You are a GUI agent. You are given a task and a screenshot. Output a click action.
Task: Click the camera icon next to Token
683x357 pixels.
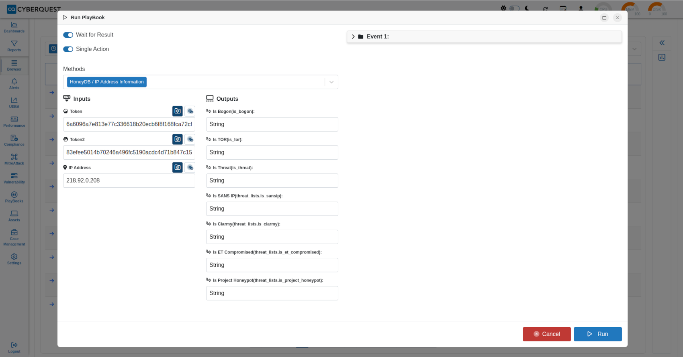(x=178, y=111)
